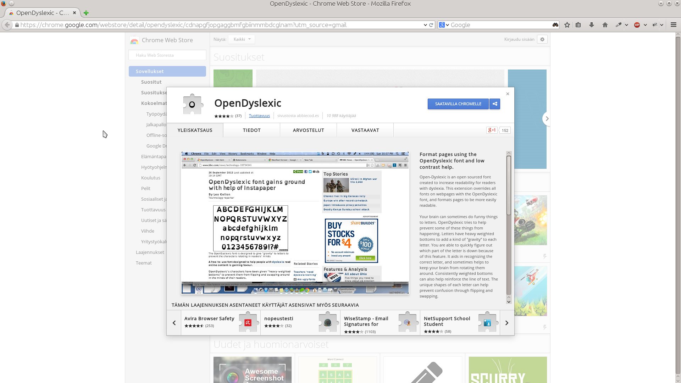Open the nopeustesti extension card

[x=300, y=323]
